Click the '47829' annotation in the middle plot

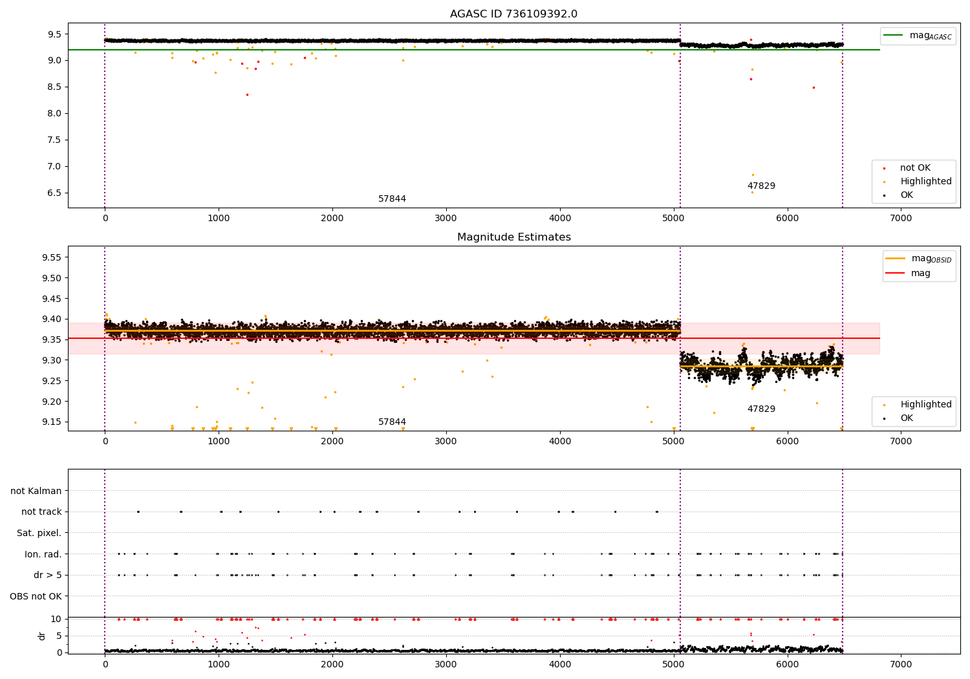pos(761,409)
